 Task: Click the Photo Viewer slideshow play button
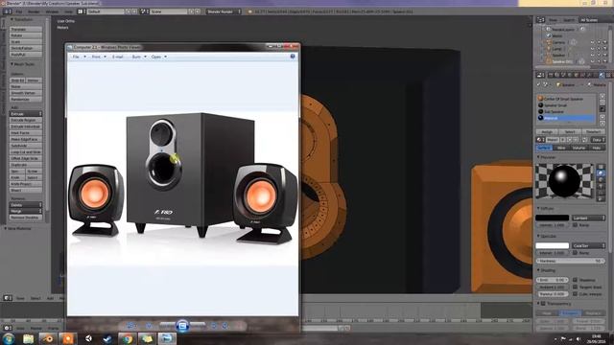click(182, 326)
